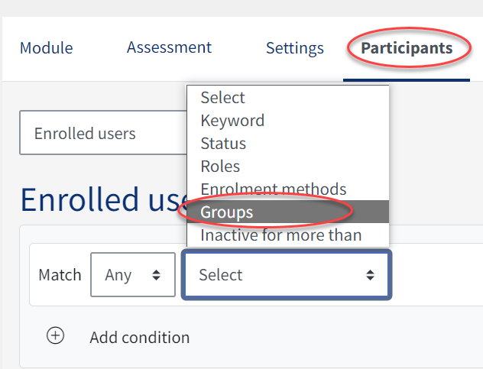Expand the Match Any dropdown
The height and width of the screenshot is (369, 483).
(132, 275)
